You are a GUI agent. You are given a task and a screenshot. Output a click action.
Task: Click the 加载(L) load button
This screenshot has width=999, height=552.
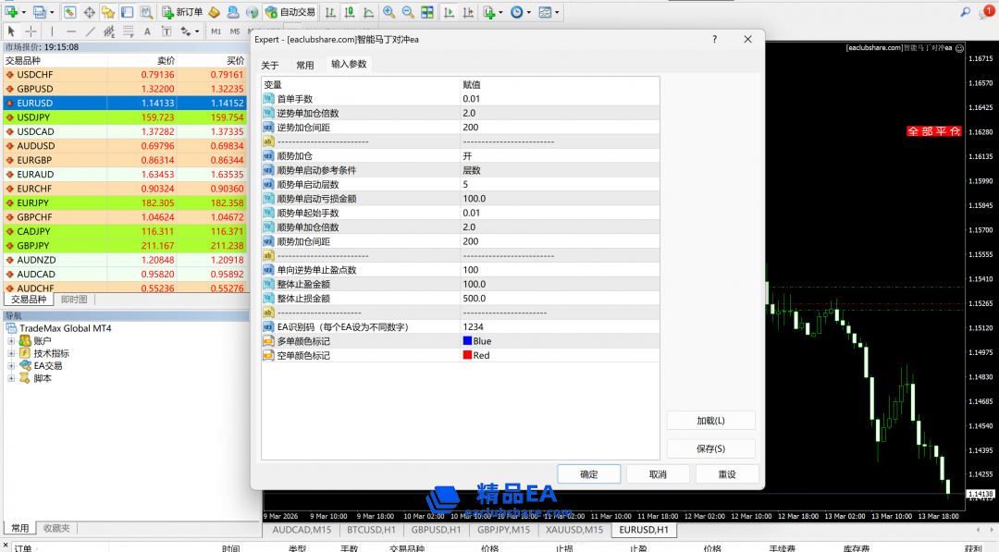[710, 421]
